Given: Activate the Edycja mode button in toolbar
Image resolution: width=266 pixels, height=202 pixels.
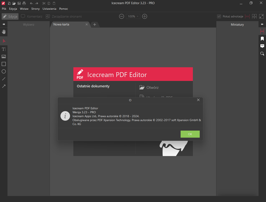Looking at the screenshot, I should coord(10,16).
